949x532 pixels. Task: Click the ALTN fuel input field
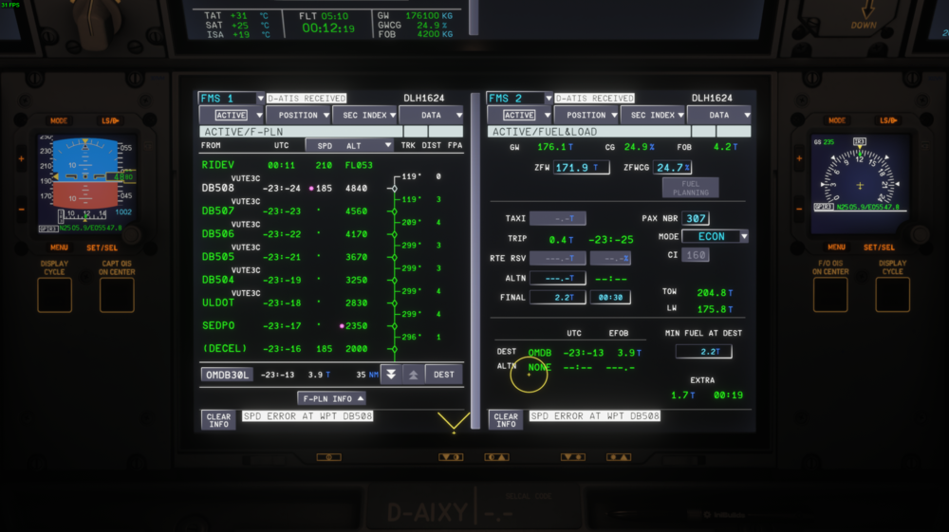(557, 278)
